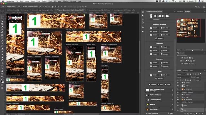
Task: Click the create new layer icon
Action: [x=200, y=114]
